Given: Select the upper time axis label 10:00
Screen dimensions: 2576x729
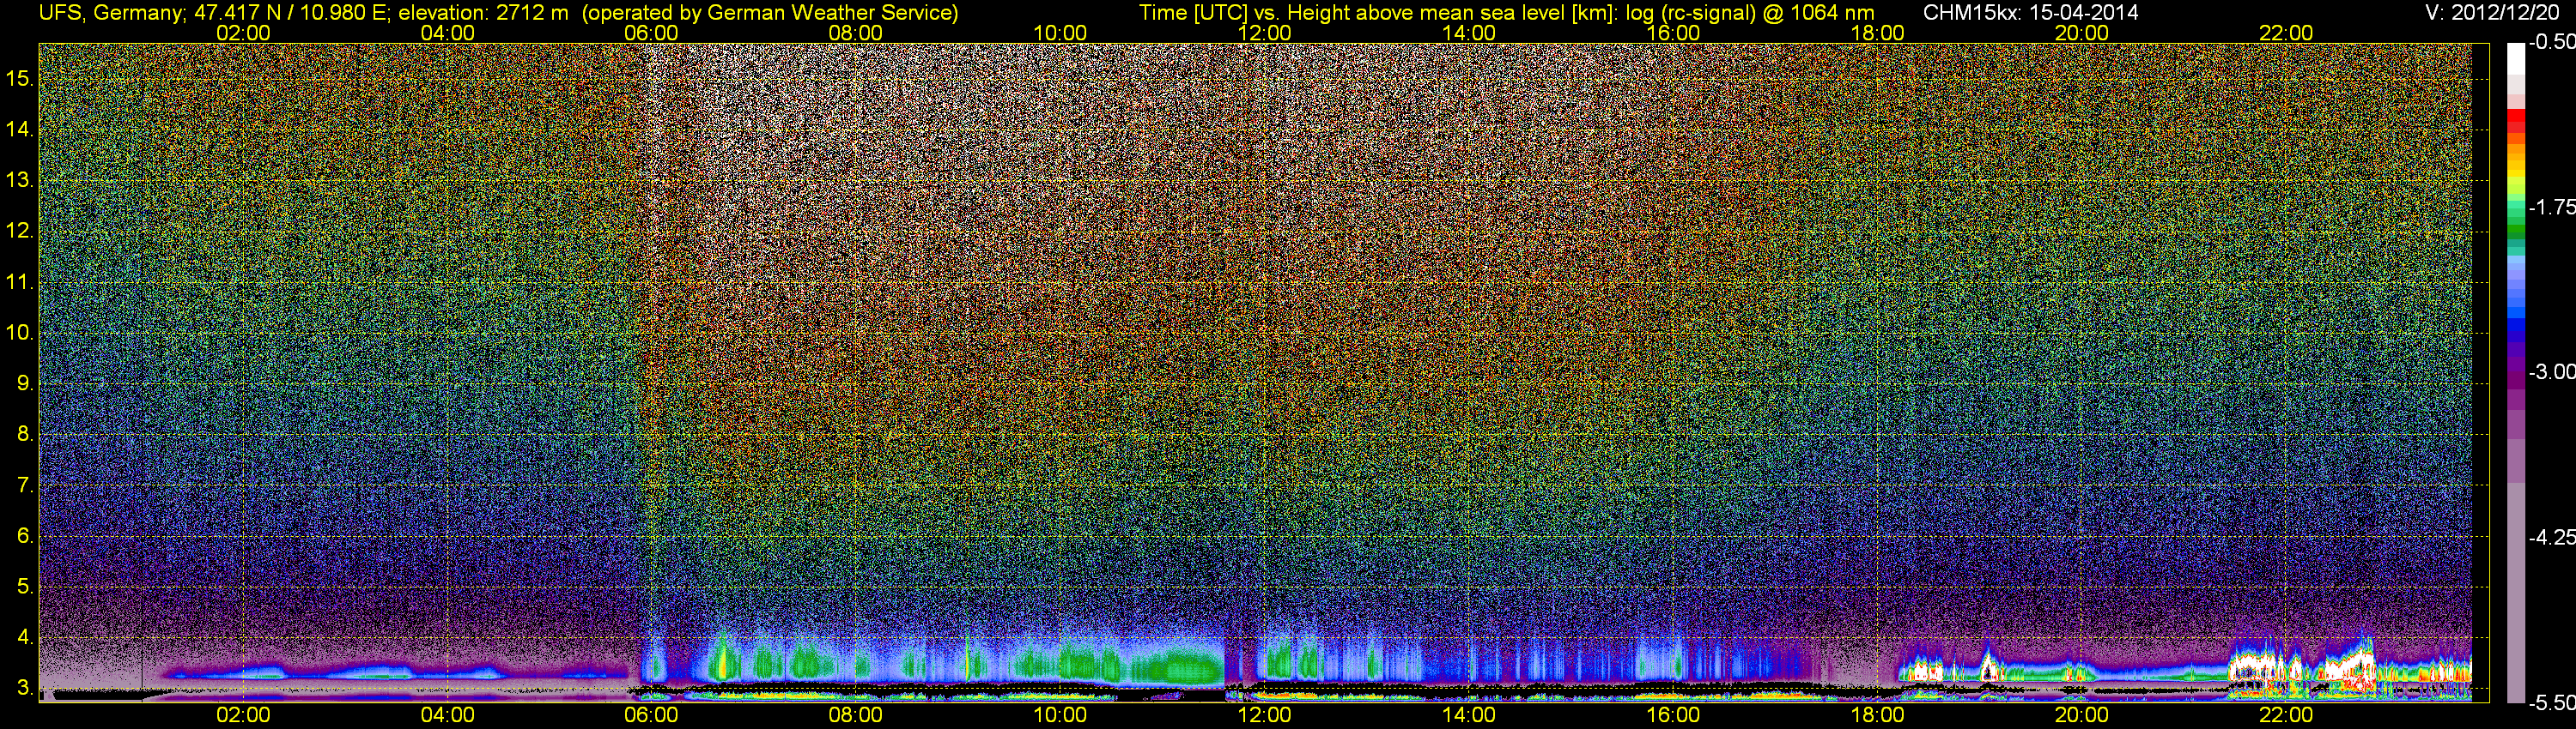Looking at the screenshot, I should (x=1060, y=33).
